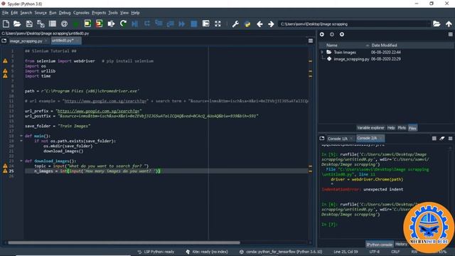Screen dimensions: 455x256
Task: Browse a working directory folder icon
Action: [x=437, y=23]
